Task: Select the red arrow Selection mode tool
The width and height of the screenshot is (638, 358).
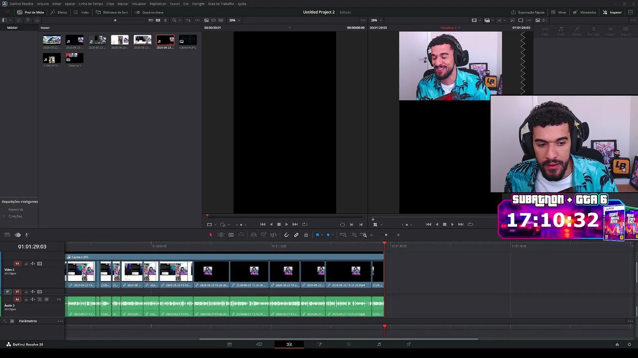Action: tap(210, 235)
